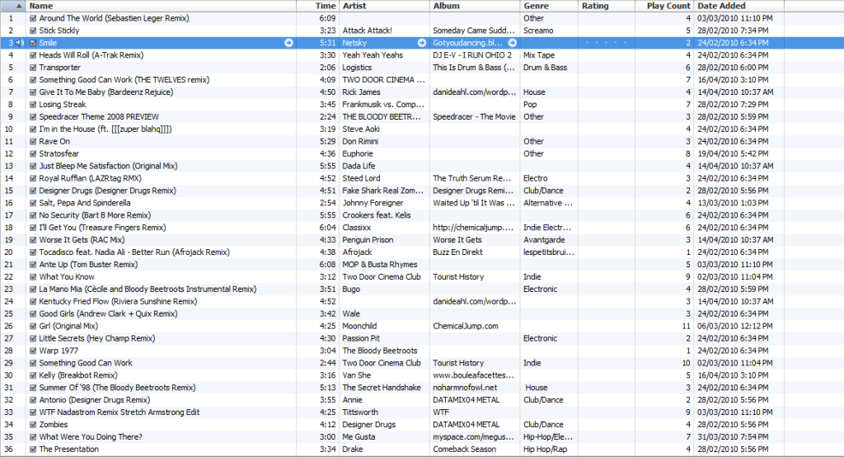Select the La Mano Mia track
Image resolution: width=844 pixels, height=457 pixels.
[148, 290]
